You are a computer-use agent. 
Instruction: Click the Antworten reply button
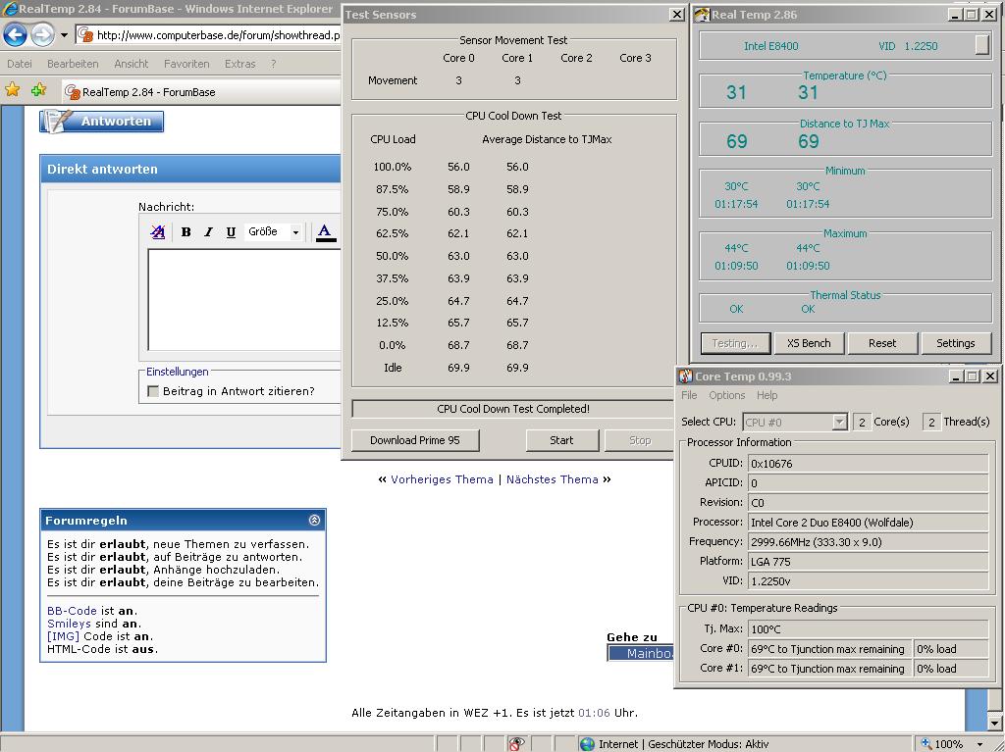[102, 121]
